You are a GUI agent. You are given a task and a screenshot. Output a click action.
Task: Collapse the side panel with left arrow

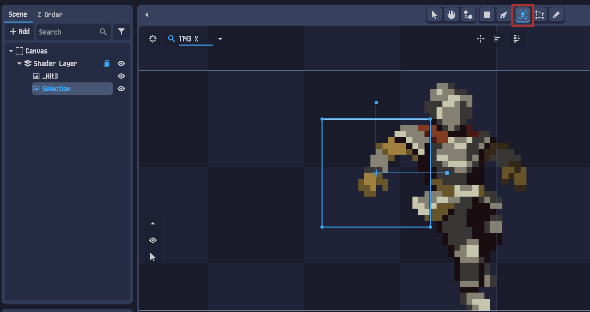pyautogui.click(x=147, y=15)
